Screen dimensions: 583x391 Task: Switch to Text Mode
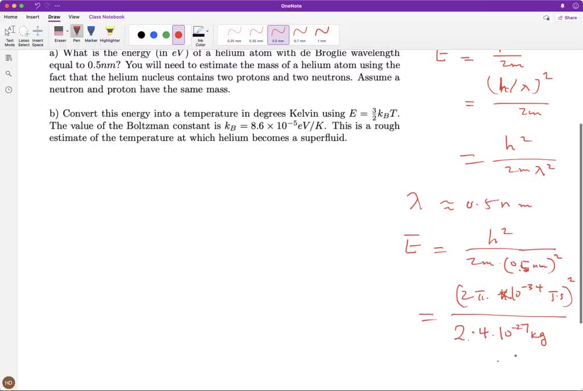coord(10,34)
